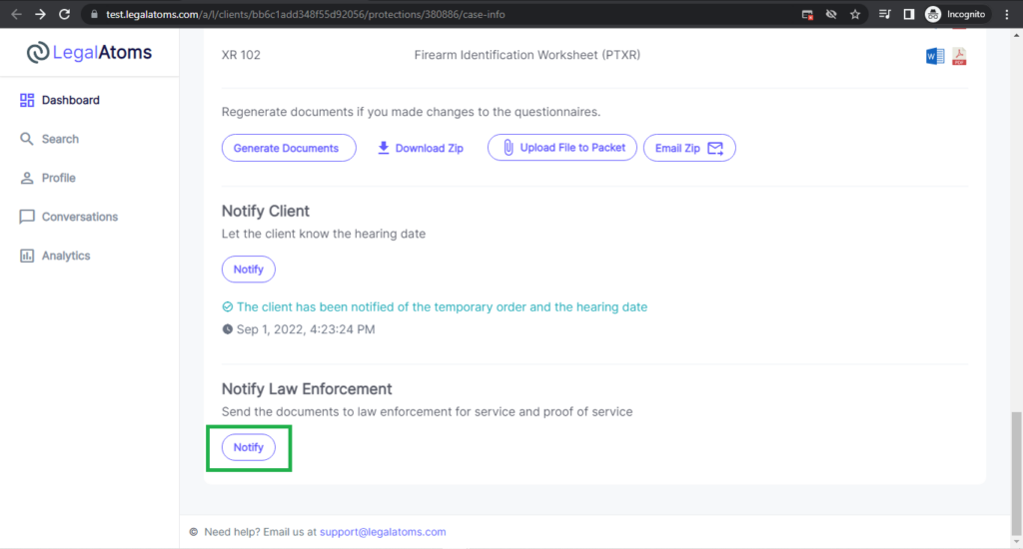Download XR 102 as PDF file

click(959, 56)
